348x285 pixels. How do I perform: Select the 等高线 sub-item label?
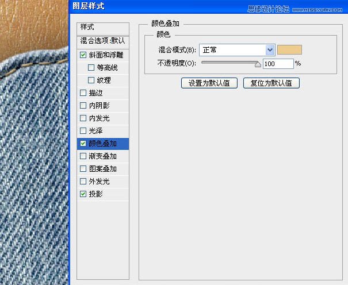point(107,67)
